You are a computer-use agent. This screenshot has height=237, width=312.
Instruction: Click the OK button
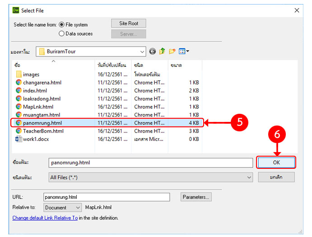[276, 163]
